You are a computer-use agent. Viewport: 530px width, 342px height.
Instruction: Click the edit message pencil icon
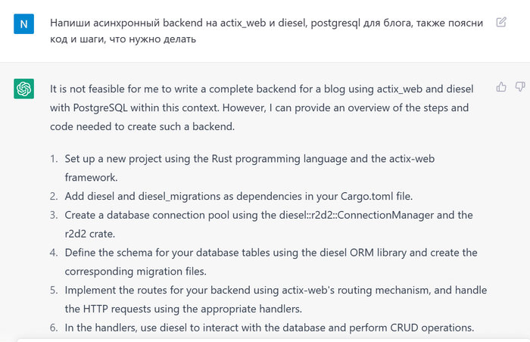pyautogui.click(x=501, y=22)
